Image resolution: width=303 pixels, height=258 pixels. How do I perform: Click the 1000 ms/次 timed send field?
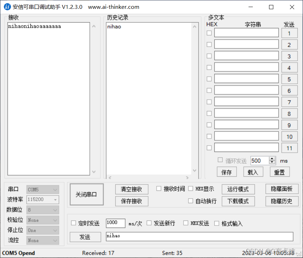click(116, 223)
